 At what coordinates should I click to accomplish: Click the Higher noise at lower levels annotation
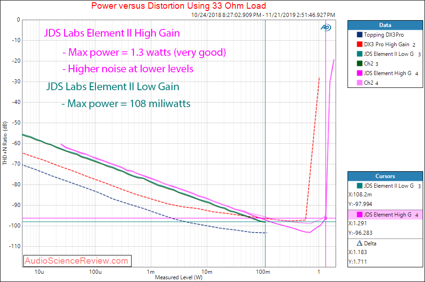(x=128, y=69)
